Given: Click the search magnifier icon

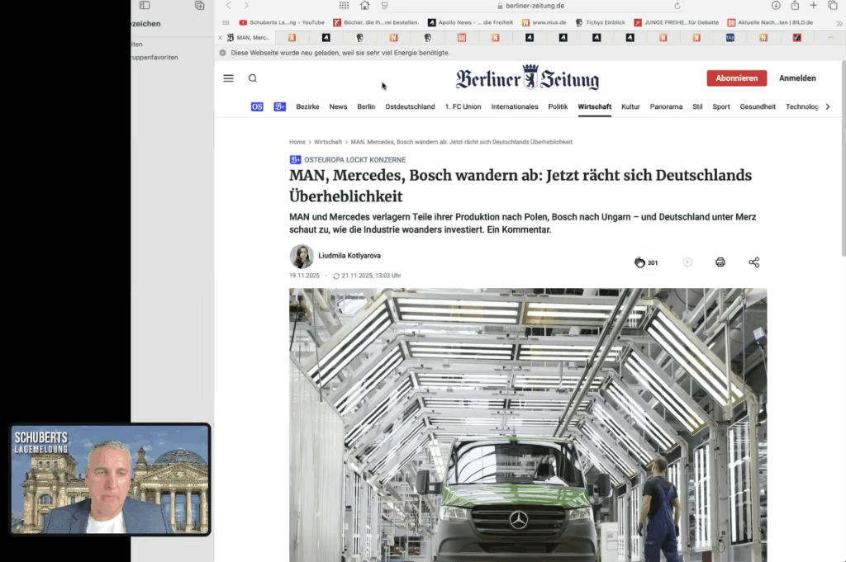Looking at the screenshot, I should tap(253, 78).
